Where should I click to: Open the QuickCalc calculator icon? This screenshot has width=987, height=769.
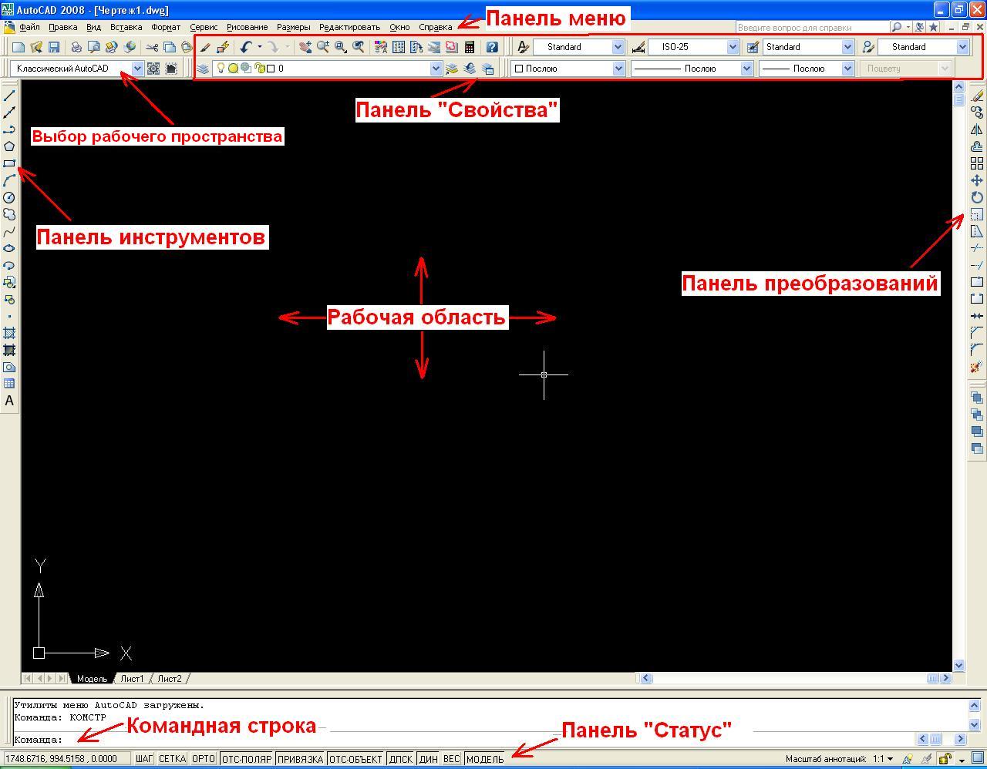point(470,47)
